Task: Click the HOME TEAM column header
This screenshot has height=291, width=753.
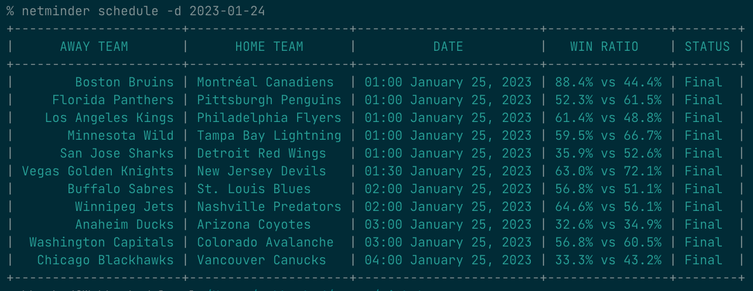Action: coord(269,46)
